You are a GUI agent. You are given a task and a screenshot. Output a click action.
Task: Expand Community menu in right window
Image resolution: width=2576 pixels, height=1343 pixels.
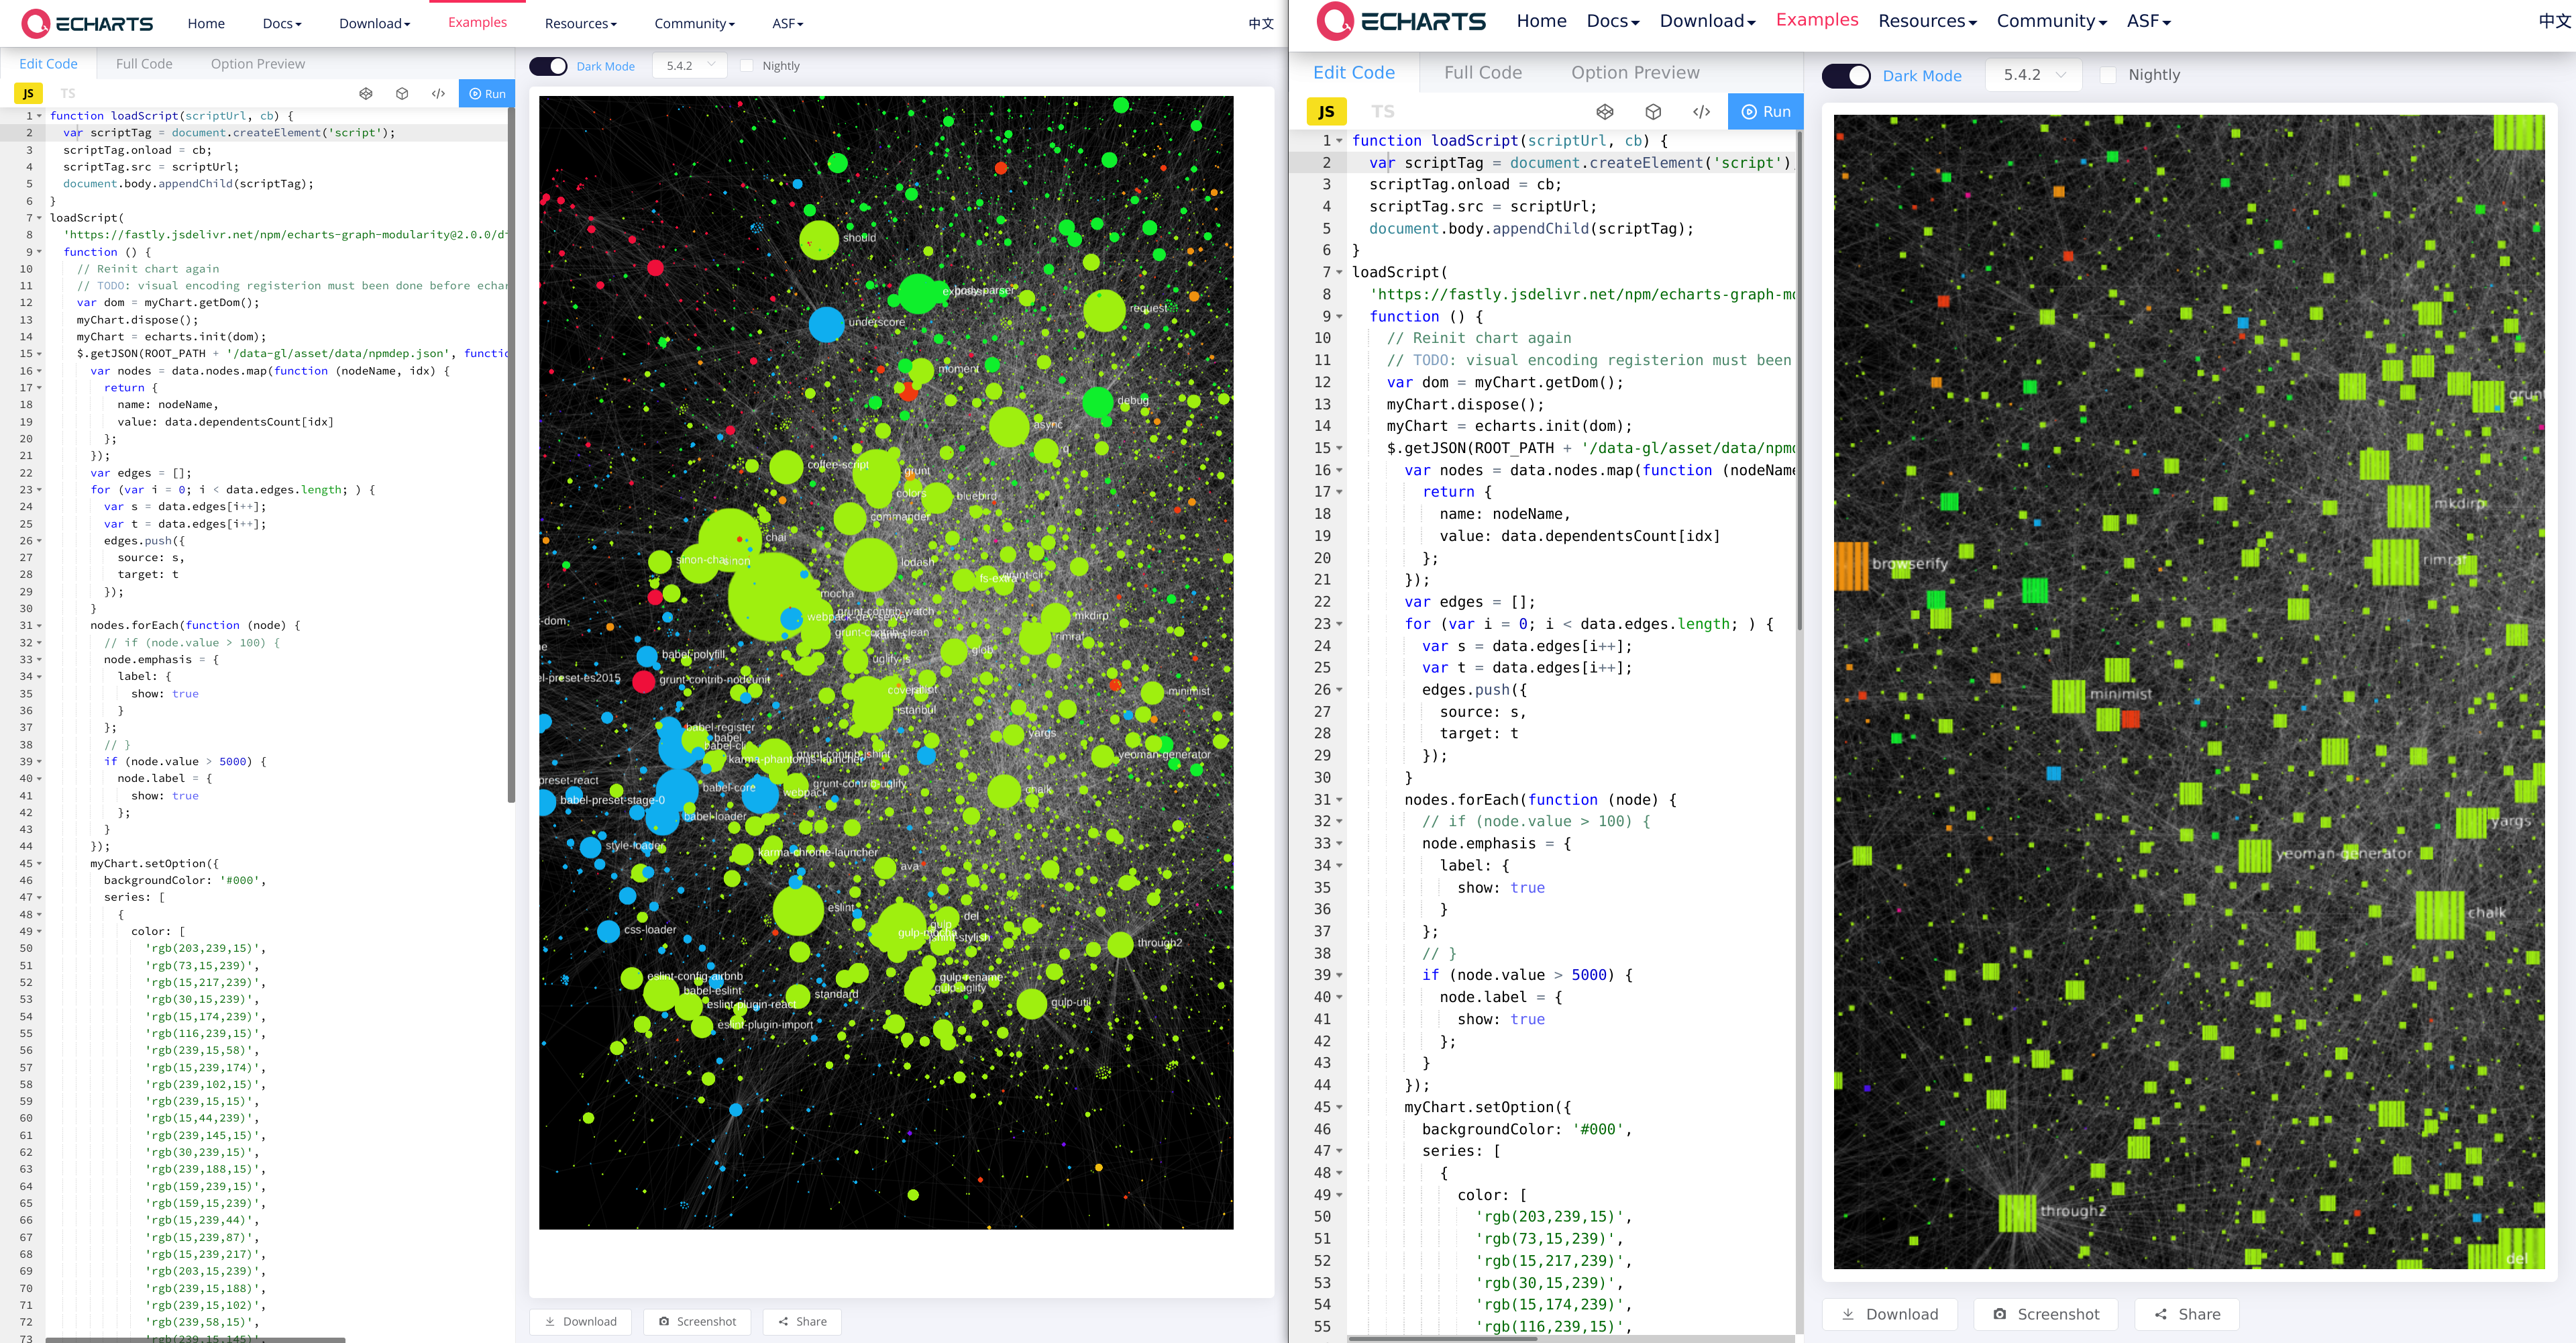[x=2051, y=21]
